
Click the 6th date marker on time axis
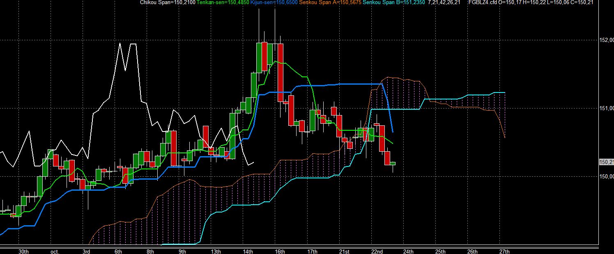coord(118,252)
